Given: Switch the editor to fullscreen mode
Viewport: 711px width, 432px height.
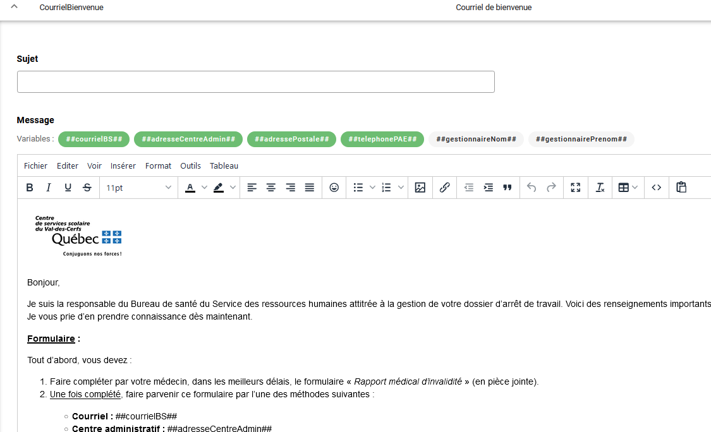Looking at the screenshot, I should [x=575, y=188].
